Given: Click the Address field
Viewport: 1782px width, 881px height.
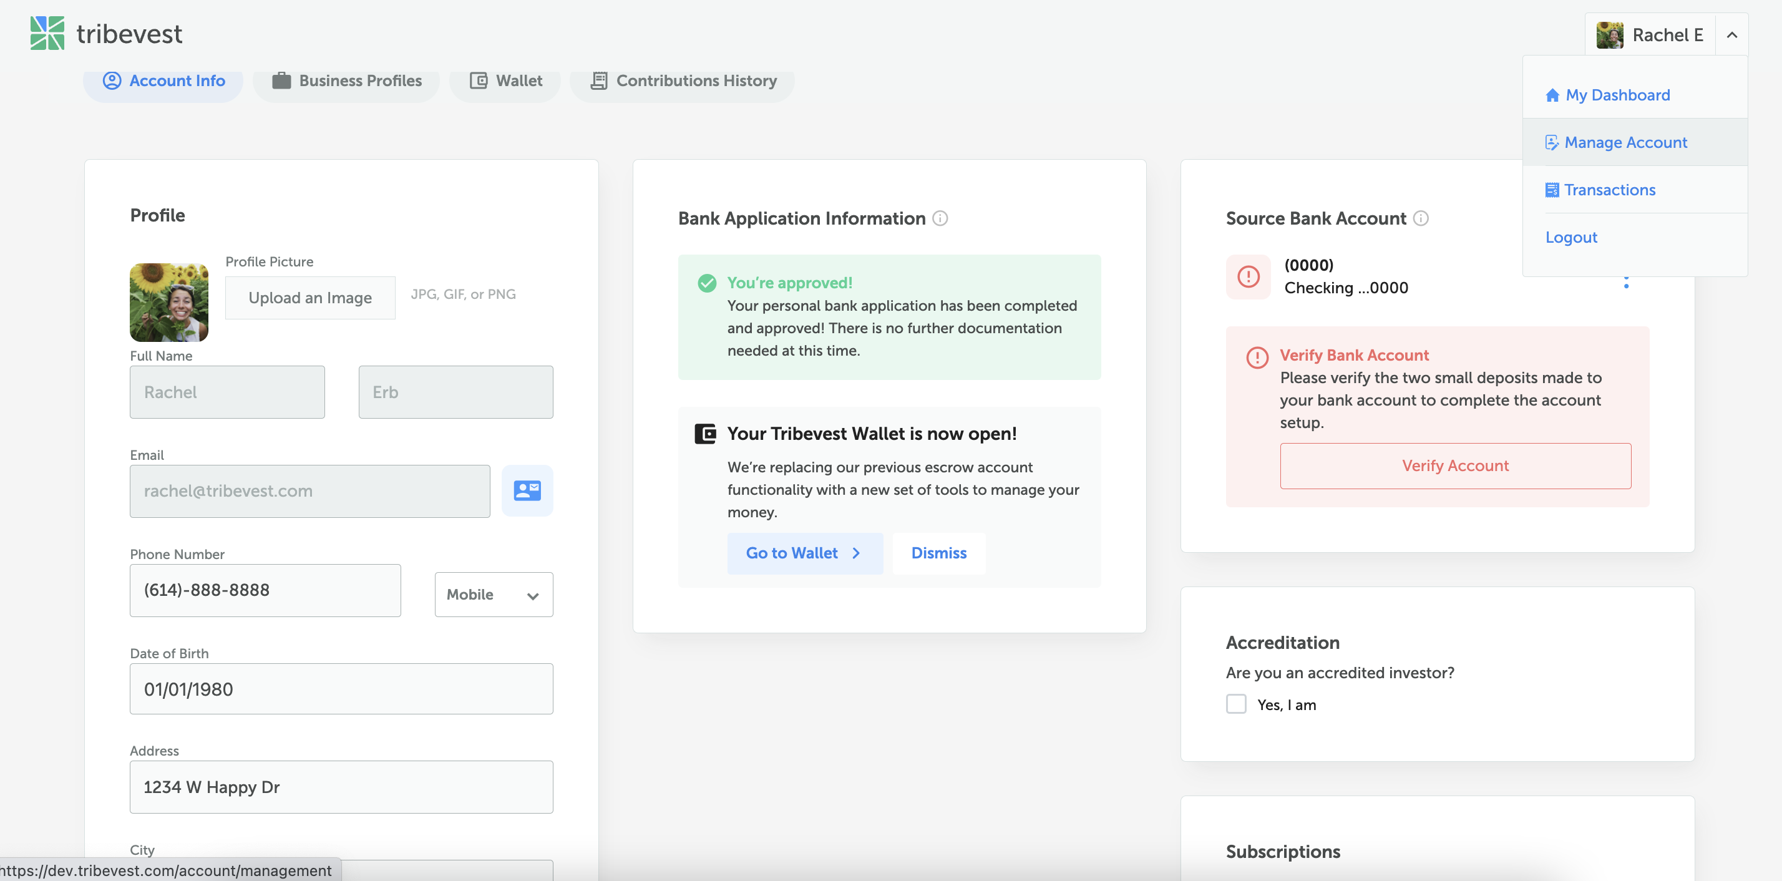Looking at the screenshot, I should pyautogui.click(x=342, y=787).
